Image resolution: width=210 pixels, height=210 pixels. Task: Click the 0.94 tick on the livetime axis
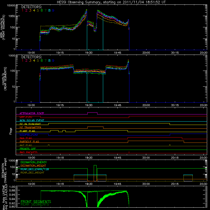pos(12,199)
